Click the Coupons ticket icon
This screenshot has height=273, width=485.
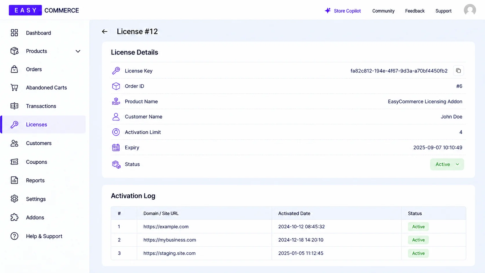(14, 162)
